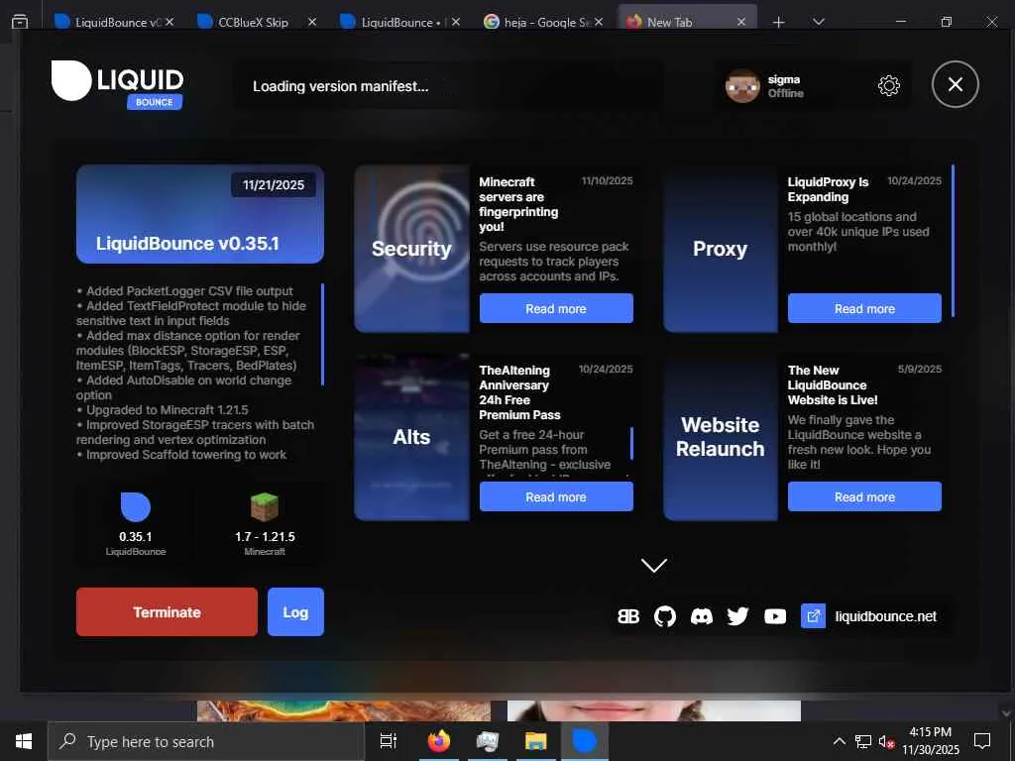Click the Minecraft servers are fingerprinting you headline
The width and height of the screenshot is (1015, 761).
point(518,204)
